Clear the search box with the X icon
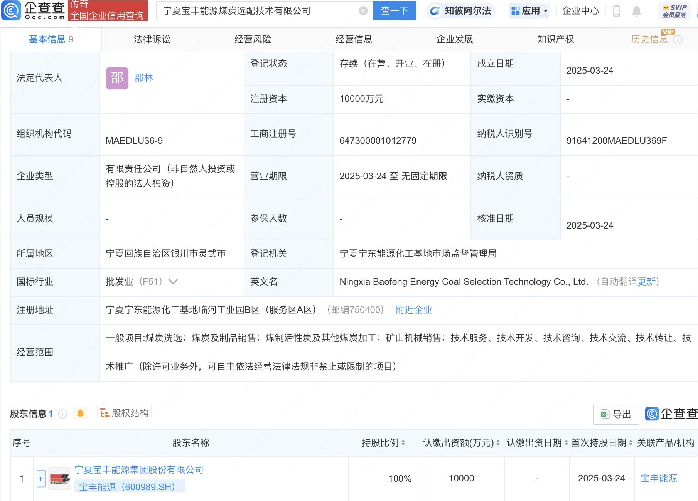 pos(363,11)
